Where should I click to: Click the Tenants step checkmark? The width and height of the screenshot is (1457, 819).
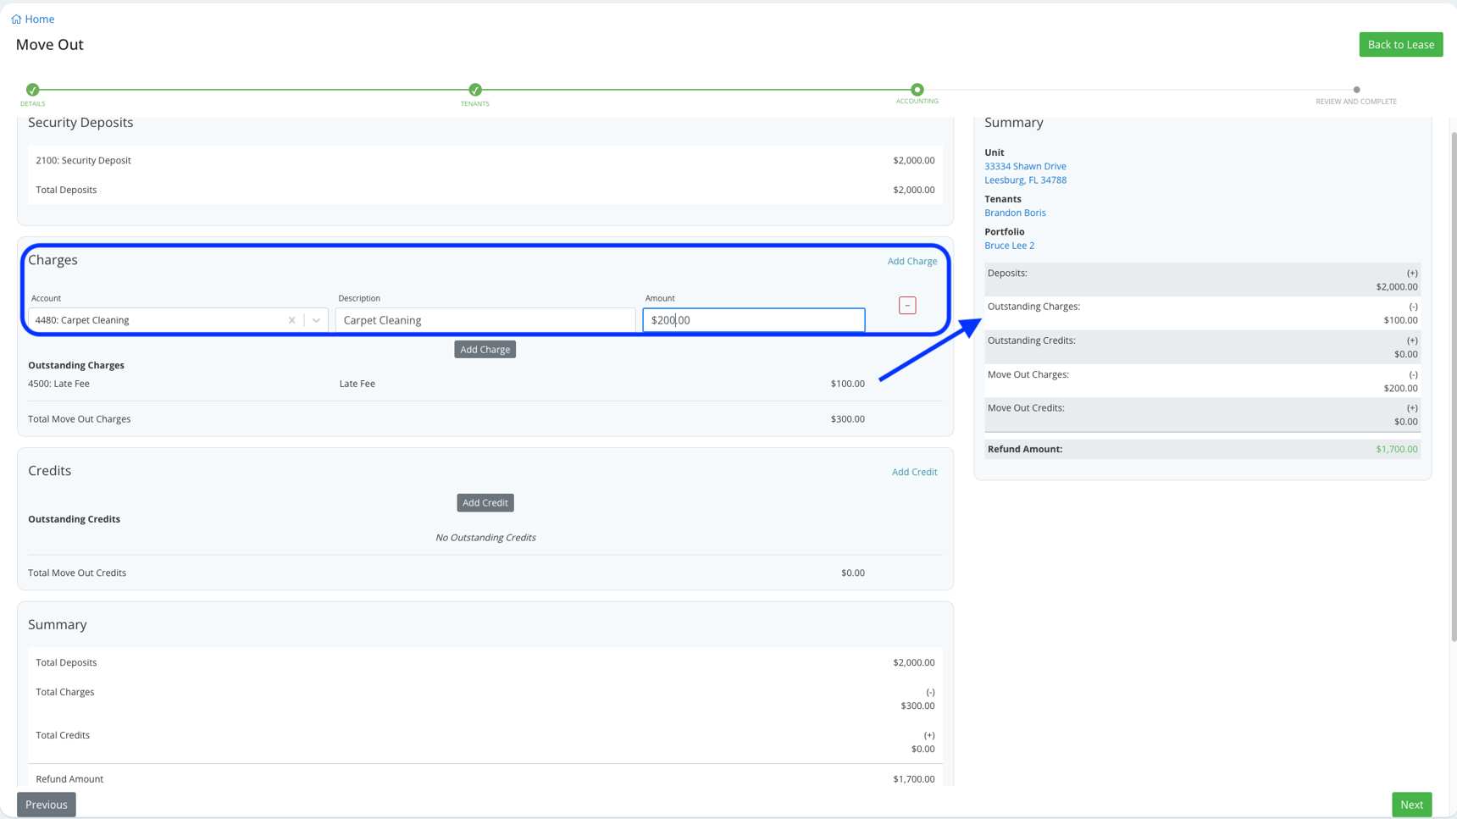tap(475, 90)
